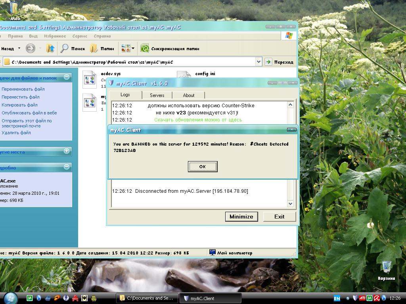
Task: Click the folder icon in the address bar
Action: click(x=7, y=62)
